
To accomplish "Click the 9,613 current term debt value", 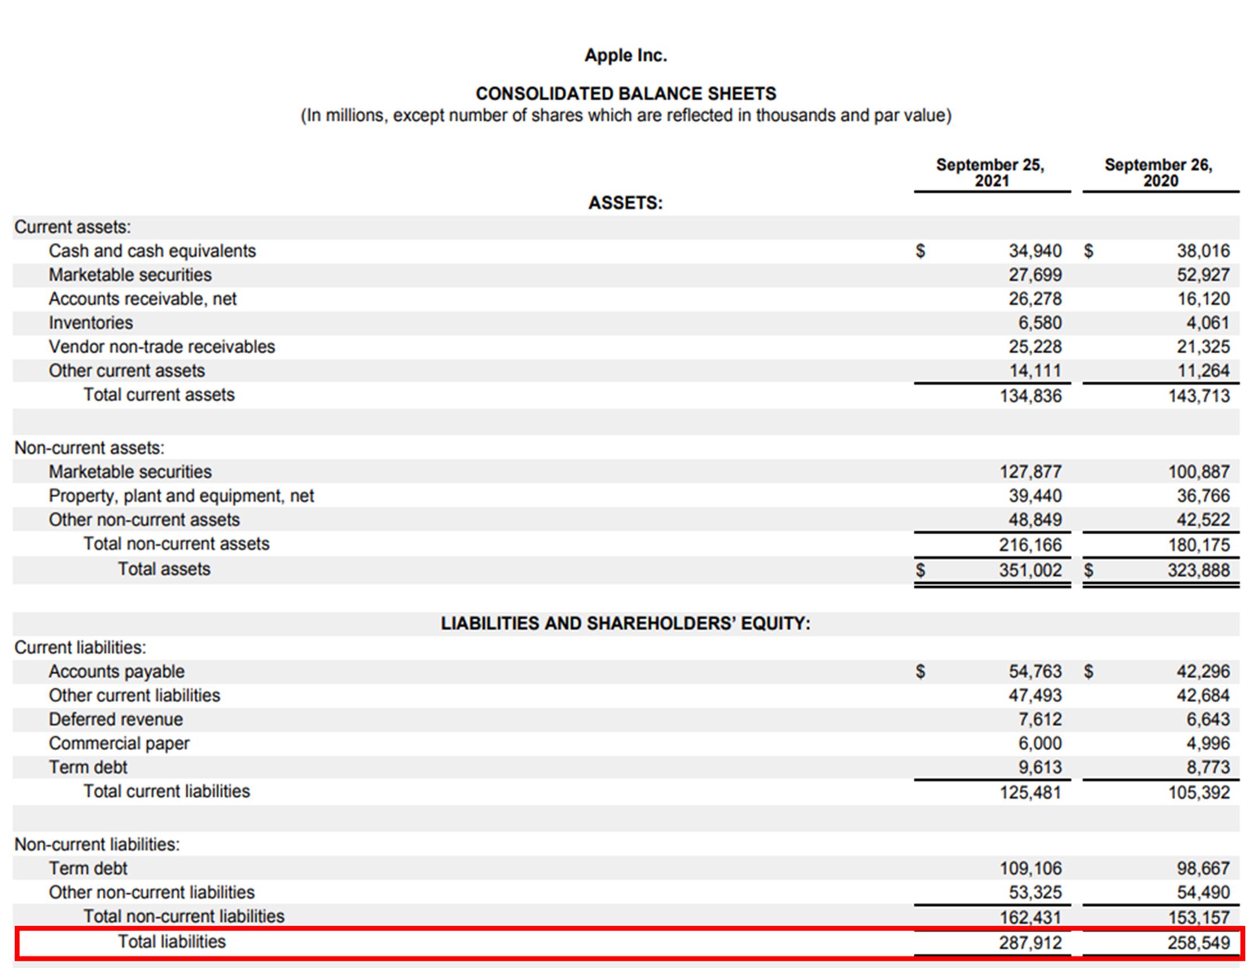I will click(x=1039, y=768).
